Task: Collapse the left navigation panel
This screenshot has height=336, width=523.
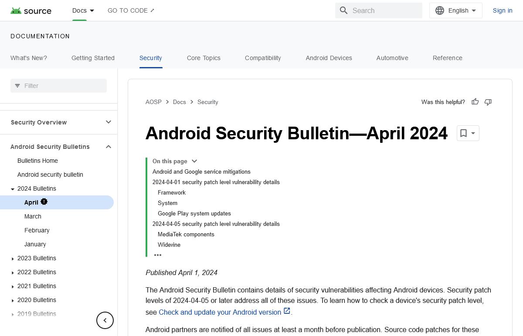Action: (x=105, y=320)
